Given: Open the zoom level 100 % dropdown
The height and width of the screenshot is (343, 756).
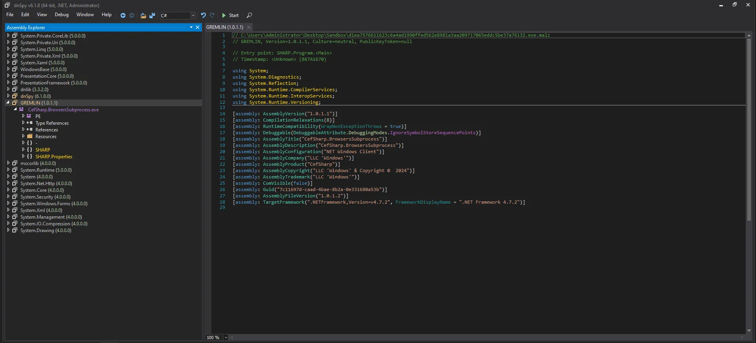Looking at the screenshot, I should pyautogui.click(x=226, y=337).
